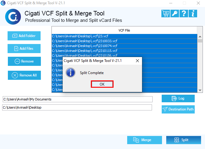Click the key activation icon

point(174,13)
